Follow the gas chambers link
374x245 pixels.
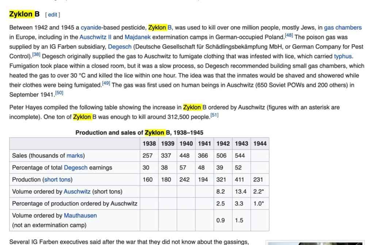(343, 27)
